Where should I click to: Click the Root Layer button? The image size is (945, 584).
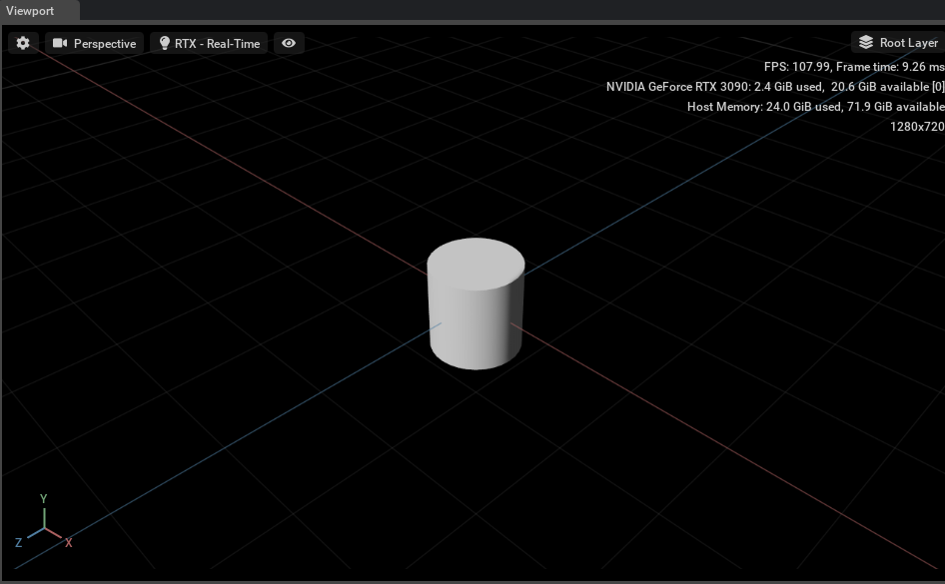[x=898, y=42]
